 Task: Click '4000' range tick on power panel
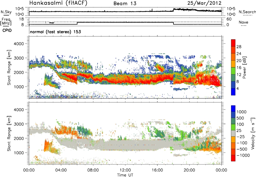coord(19,44)
